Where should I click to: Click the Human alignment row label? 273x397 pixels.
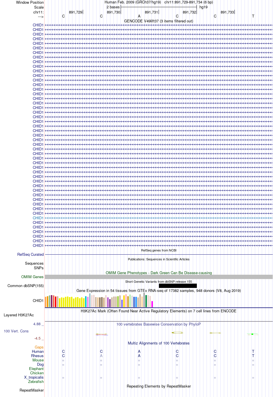(38, 351)
